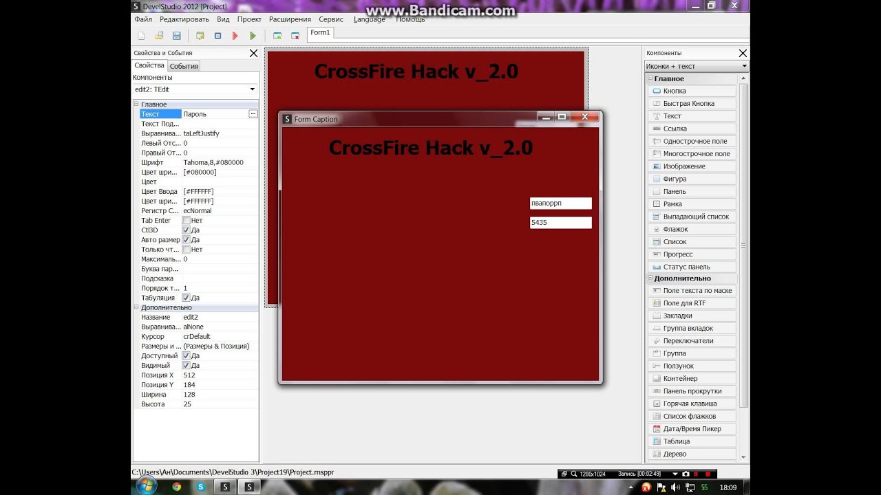Choose the Многострочное поле component
Screen dimensions: 881x495
[692, 153]
